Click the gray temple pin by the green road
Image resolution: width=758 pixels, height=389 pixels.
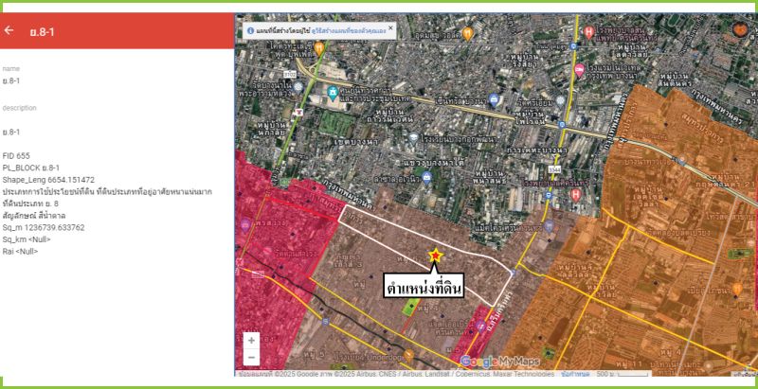pos(298,87)
